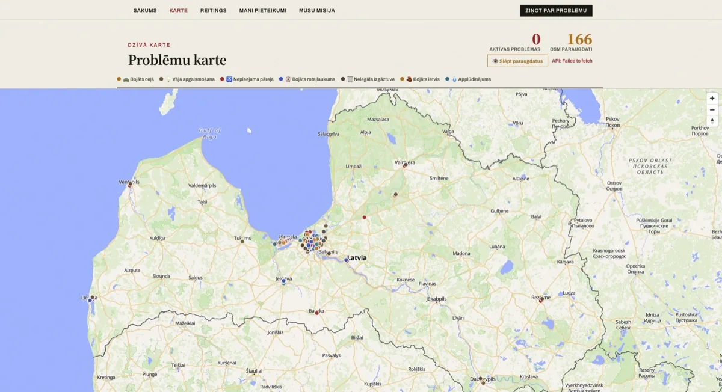This screenshot has height=392, width=722.
Task: Click the lightbulb icon for Vāja apgaismošana
Action: (168, 79)
